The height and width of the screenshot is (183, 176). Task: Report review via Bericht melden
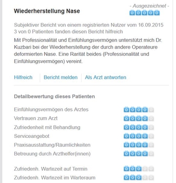[x=61, y=78]
